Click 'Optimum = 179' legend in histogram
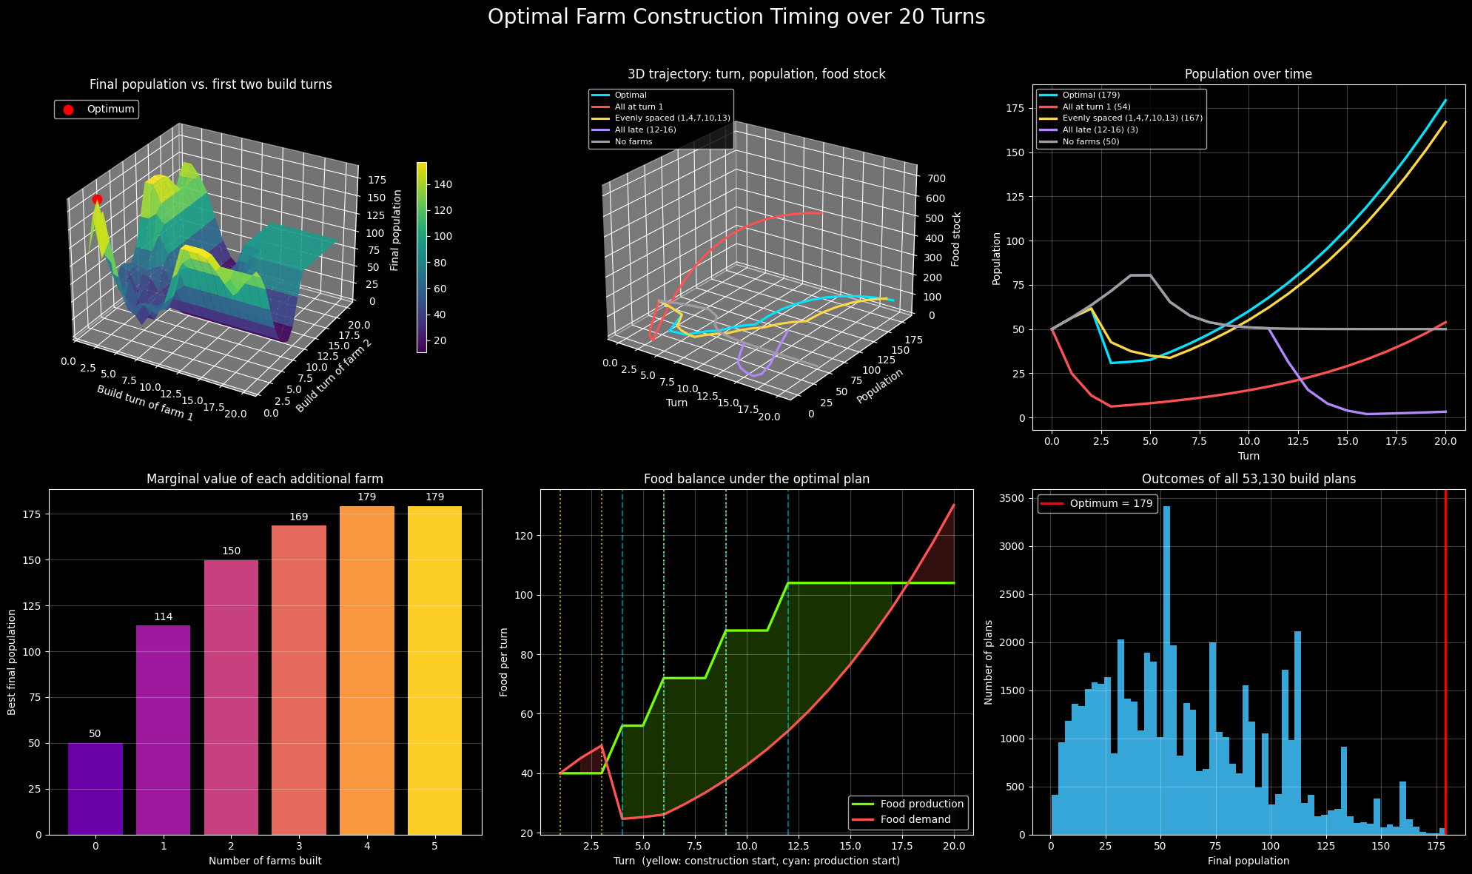Image resolution: width=1472 pixels, height=874 pixels. [x=1097, y=504]
